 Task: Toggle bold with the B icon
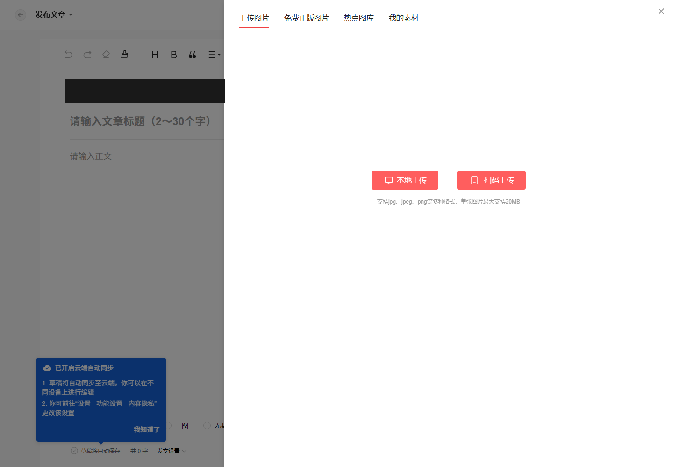coord(174,55)
